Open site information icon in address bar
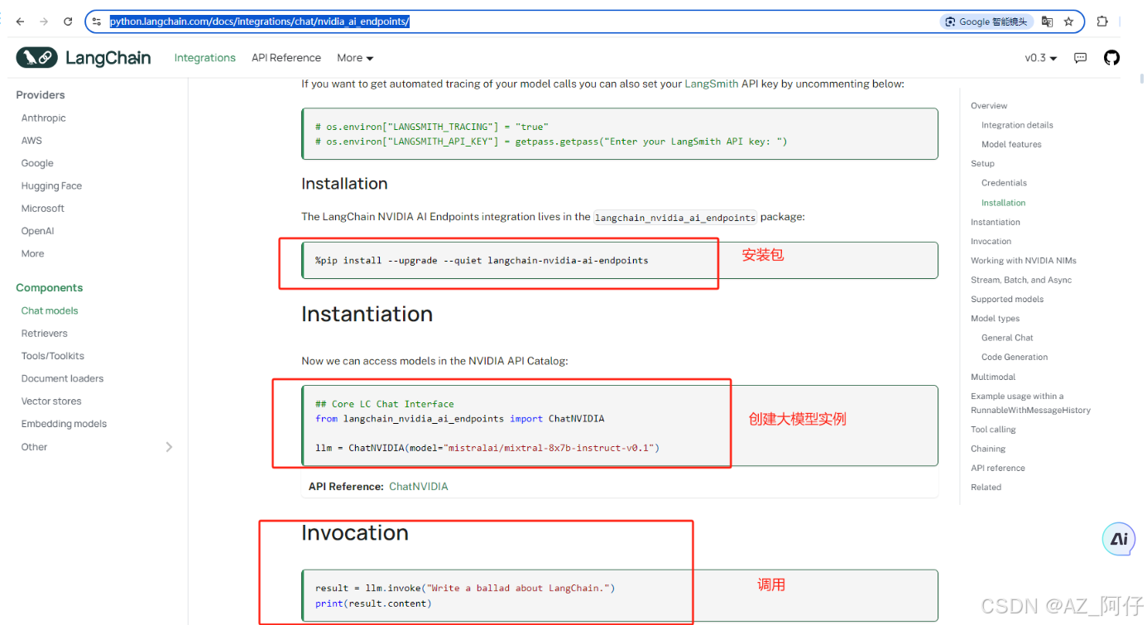This screenshot has width=1147, height=625. click(x=97, y=22)
